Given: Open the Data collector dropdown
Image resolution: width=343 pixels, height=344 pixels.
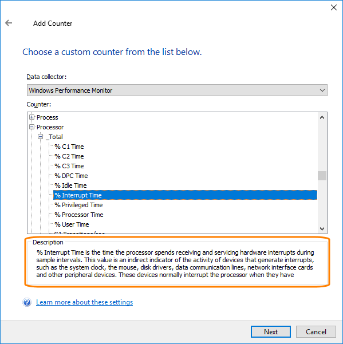Looking at the screenshot, I should coord(177,90).
